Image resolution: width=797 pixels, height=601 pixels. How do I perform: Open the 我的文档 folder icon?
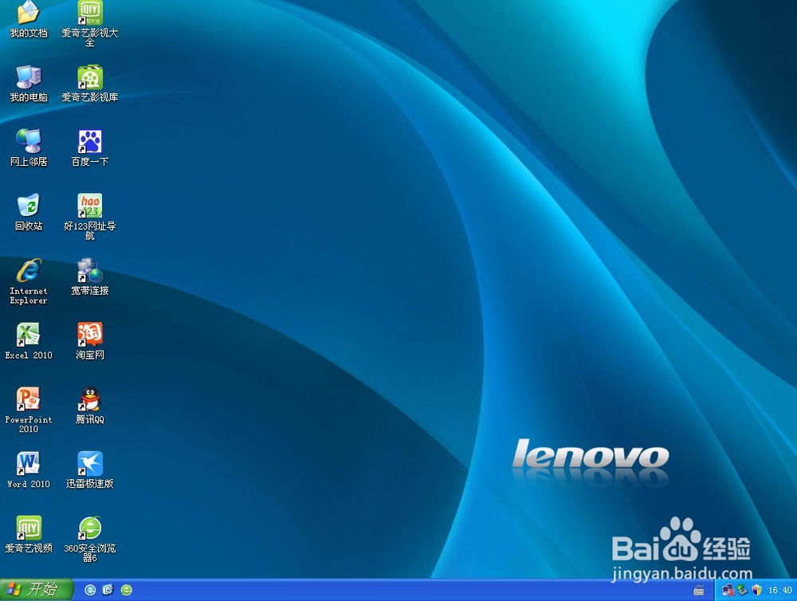(29, 13)
